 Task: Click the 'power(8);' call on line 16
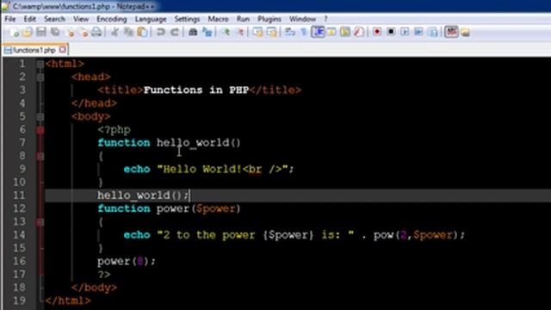127,262
